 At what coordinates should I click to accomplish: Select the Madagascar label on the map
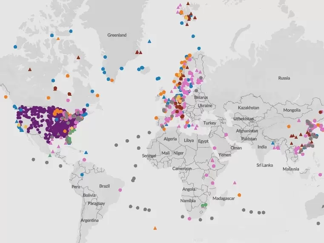(224, 199)
